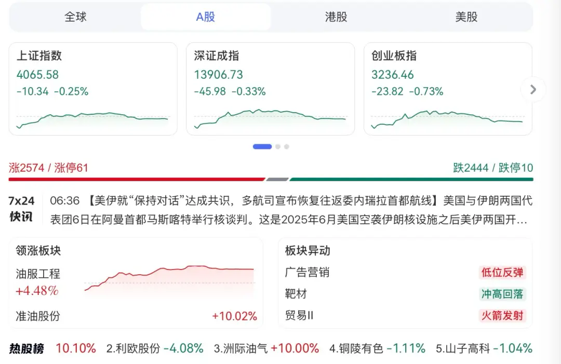Select the third carousel pagination dot
Screen dimensions: 561x364
point(286,146)
